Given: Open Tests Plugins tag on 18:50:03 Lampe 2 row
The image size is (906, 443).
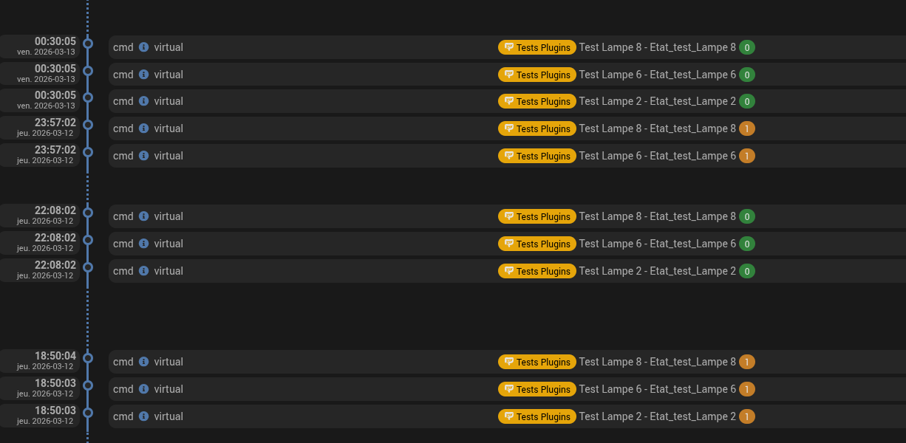Looking at the screenshot, I should coord(537,416).
